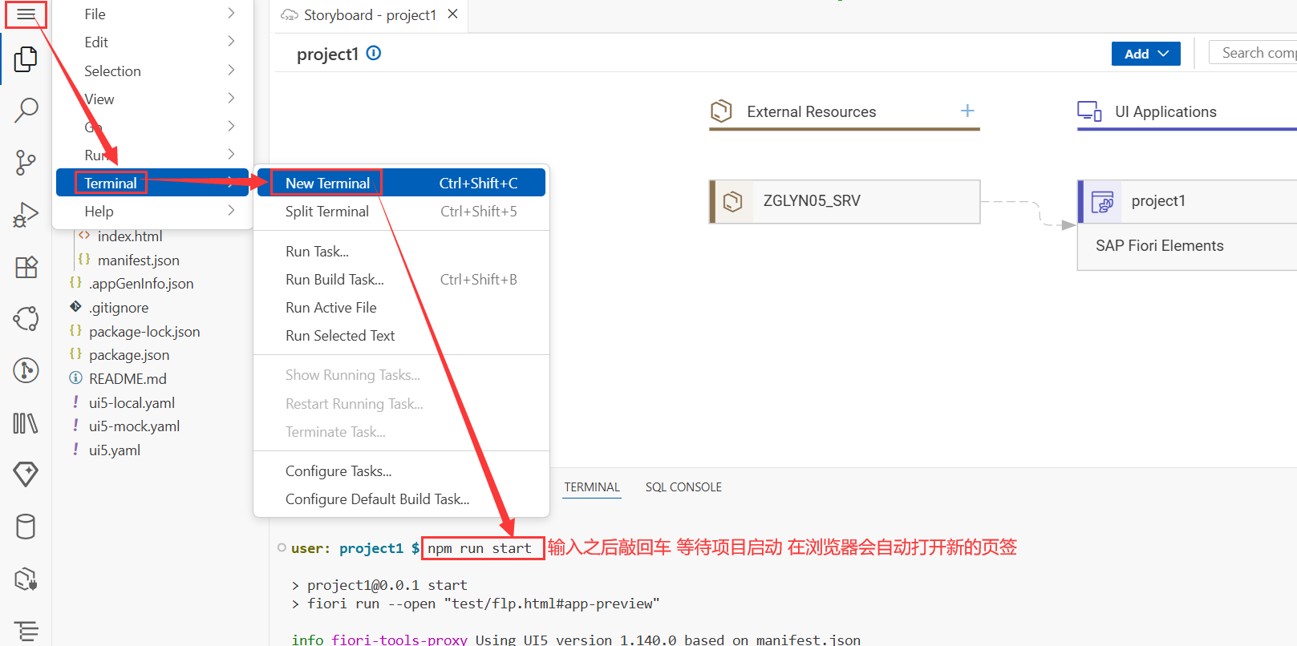
Task: Close the Storyboard - project1 tab
Action: [x=452, y=14]
